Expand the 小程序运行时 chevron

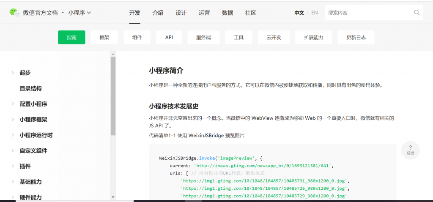coord(13,135)
